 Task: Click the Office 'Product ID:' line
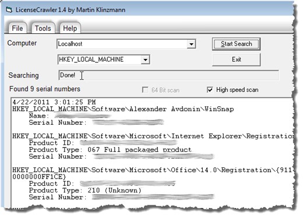pyautogui.click(x=102, y=184)
